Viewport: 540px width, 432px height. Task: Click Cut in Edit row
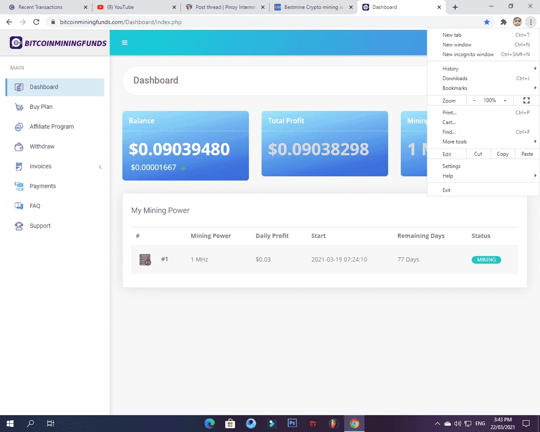coord(478,154)
